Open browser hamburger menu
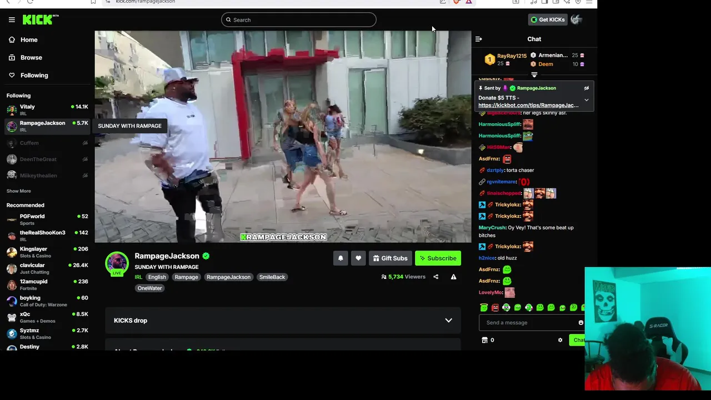711x400 pixels. pos(589,2)
